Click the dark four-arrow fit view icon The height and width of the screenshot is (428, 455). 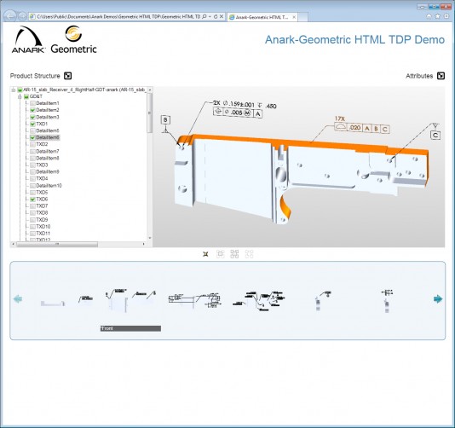click(205, 254)
